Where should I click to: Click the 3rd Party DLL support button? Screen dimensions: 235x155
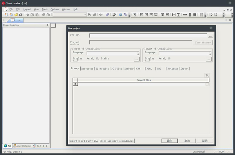(83, 141)
